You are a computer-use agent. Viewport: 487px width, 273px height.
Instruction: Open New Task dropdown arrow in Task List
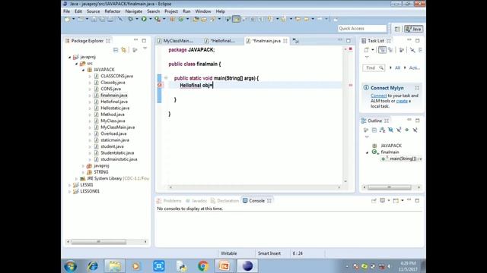[x=373, y=50]
